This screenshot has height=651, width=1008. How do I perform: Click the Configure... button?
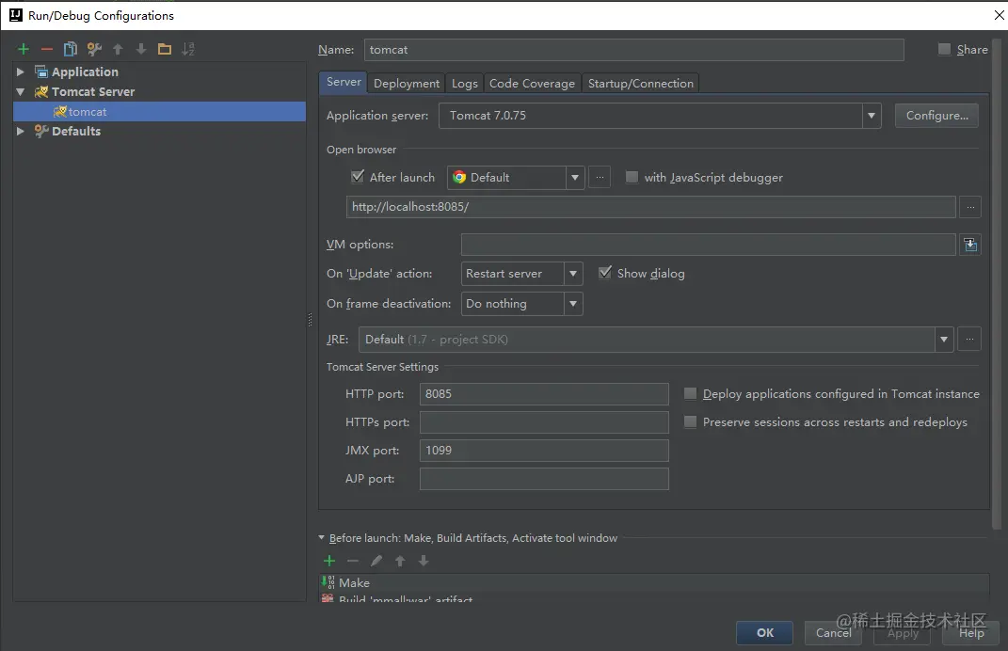[936, 116]
